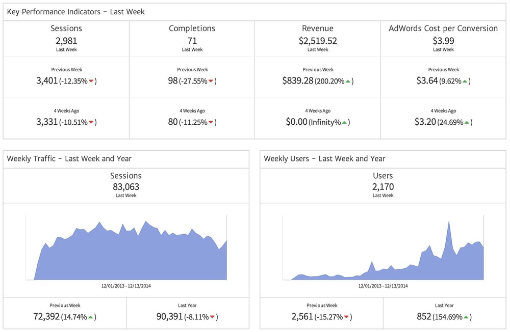Select the Weekly Traffic – Last Week and Year title

(x=69, y=159)
